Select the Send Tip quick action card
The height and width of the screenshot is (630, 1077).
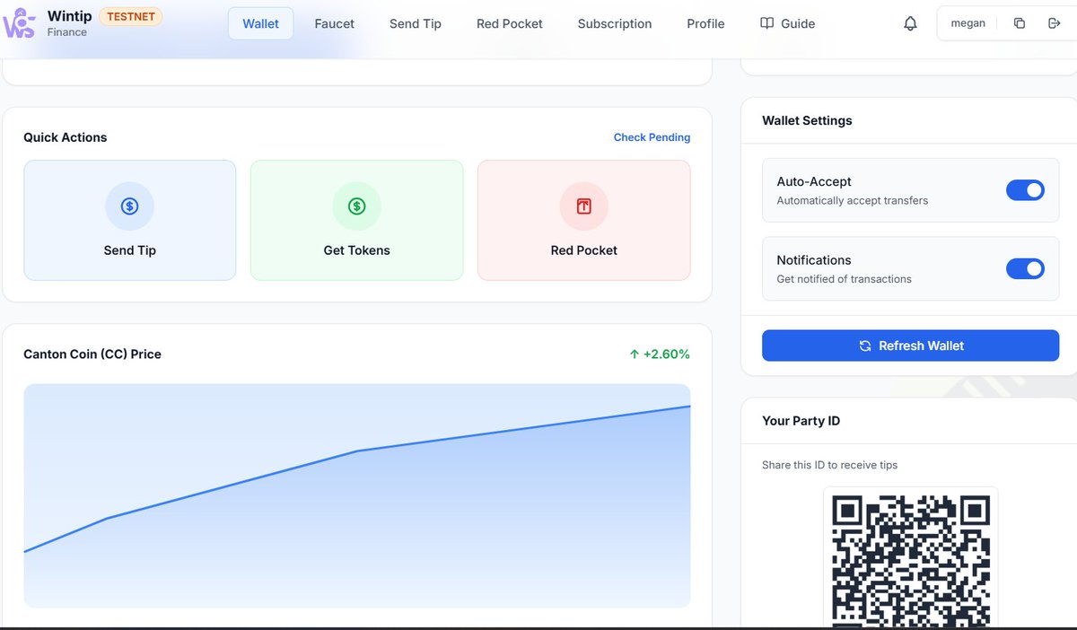click(130, 220)
